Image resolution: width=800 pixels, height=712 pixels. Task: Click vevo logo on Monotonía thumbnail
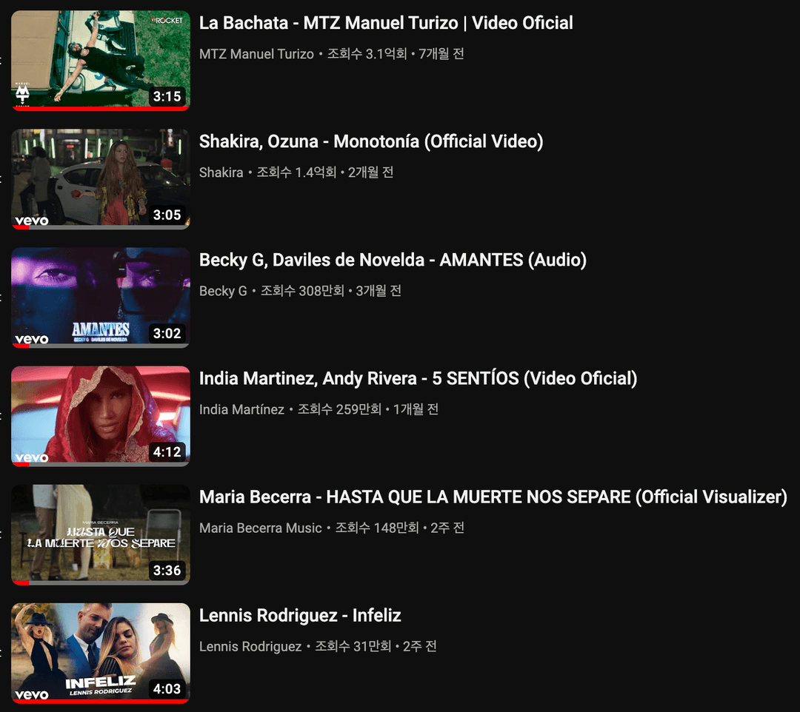tap(32, 221)
